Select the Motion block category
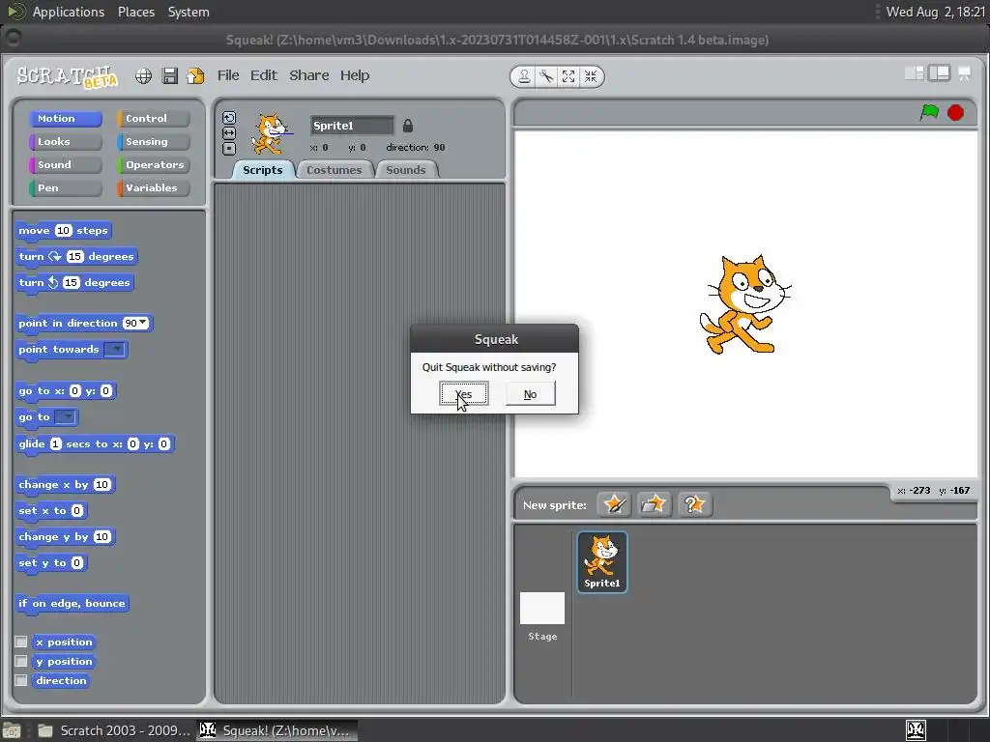This screenshot has width=990, height=742. [65, 119]
